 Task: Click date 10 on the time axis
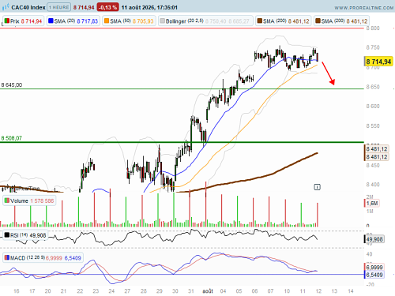[x=287, y=291]
